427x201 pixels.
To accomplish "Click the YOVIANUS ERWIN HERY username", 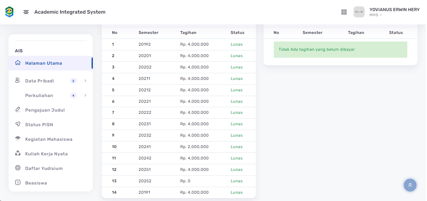I will pos(394,10).
